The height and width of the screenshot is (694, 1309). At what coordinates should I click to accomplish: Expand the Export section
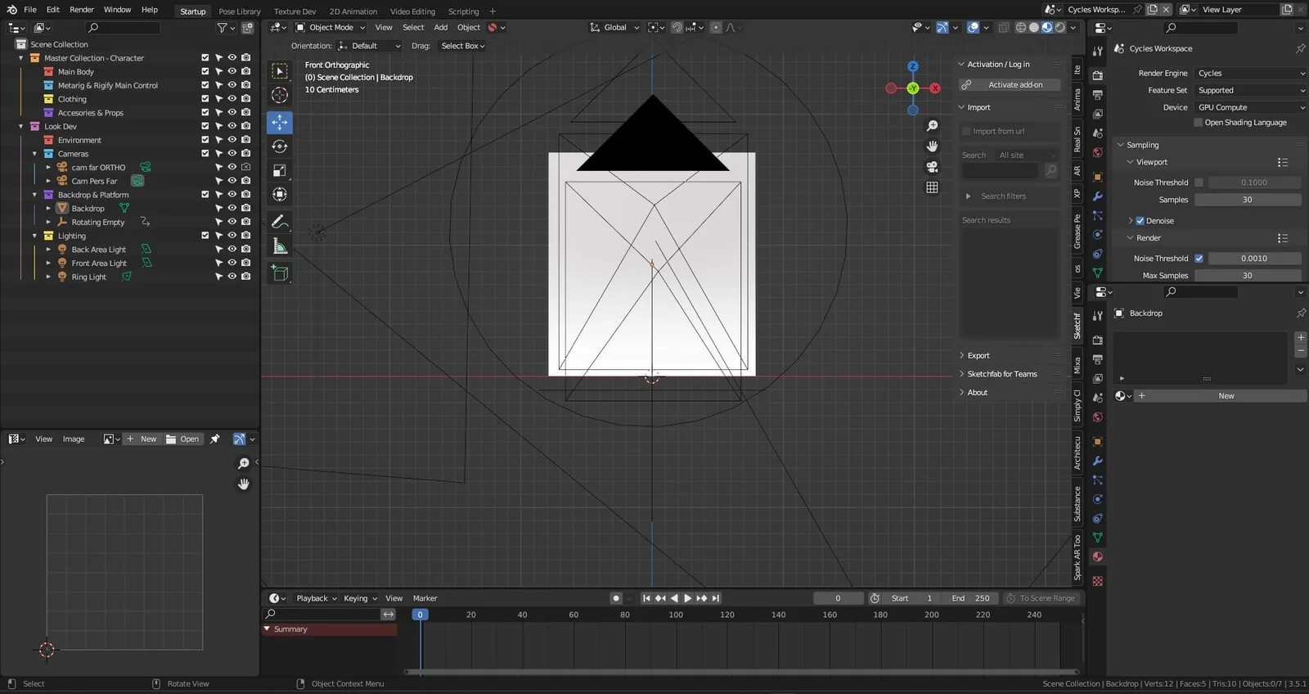click(x=978, y=356)
